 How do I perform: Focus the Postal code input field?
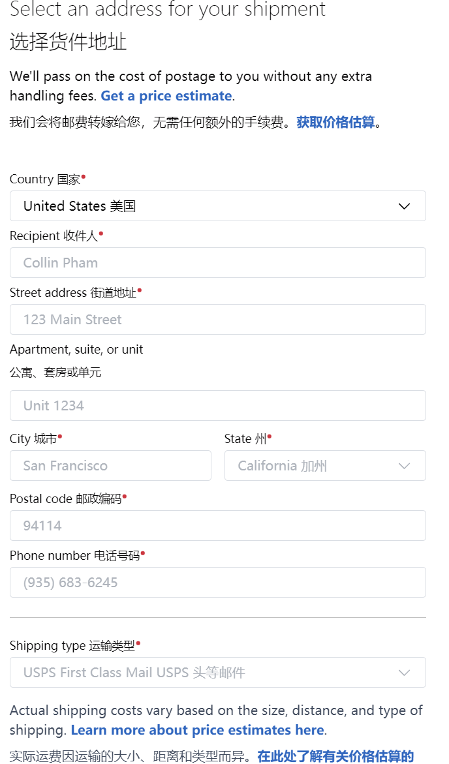[x=217, y=526]
